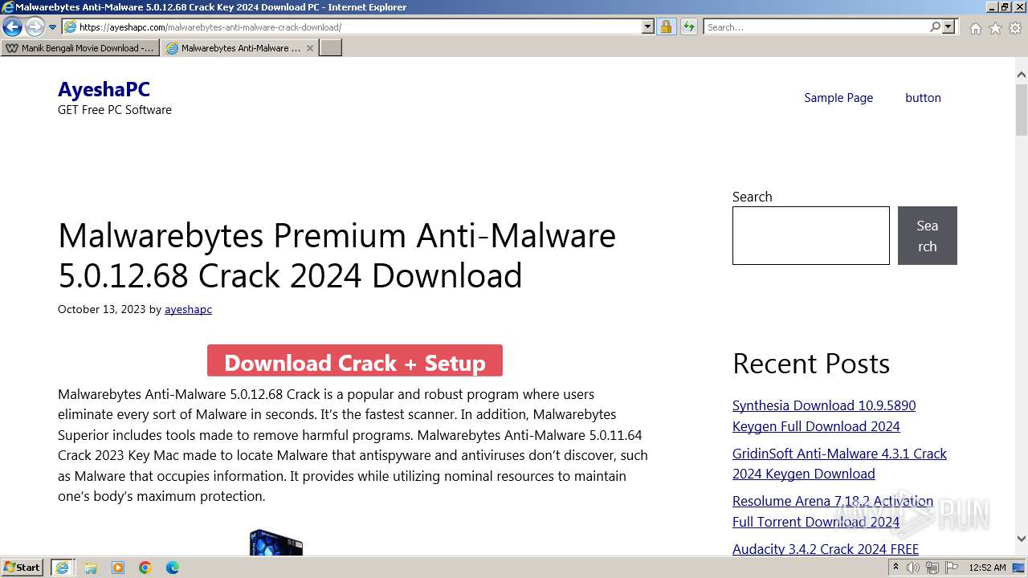Open the 'button' menu link

pos(923,97)
